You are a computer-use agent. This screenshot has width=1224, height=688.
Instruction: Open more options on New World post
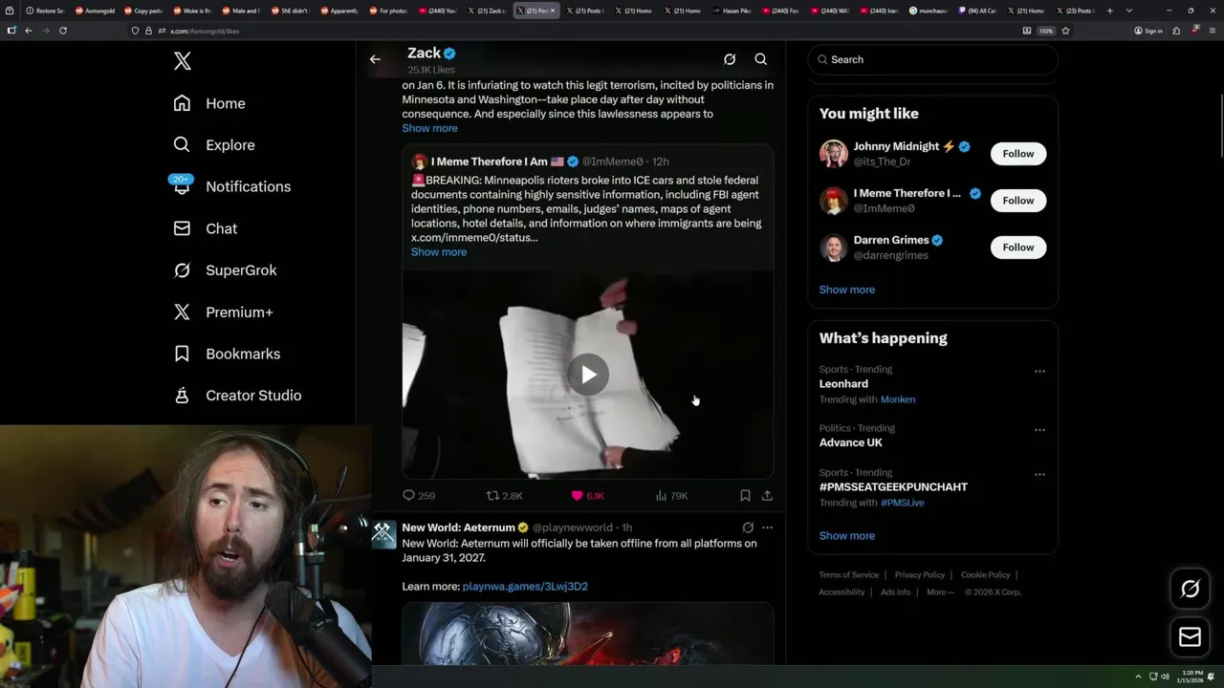pyautogui.click(x=767, y=527)
